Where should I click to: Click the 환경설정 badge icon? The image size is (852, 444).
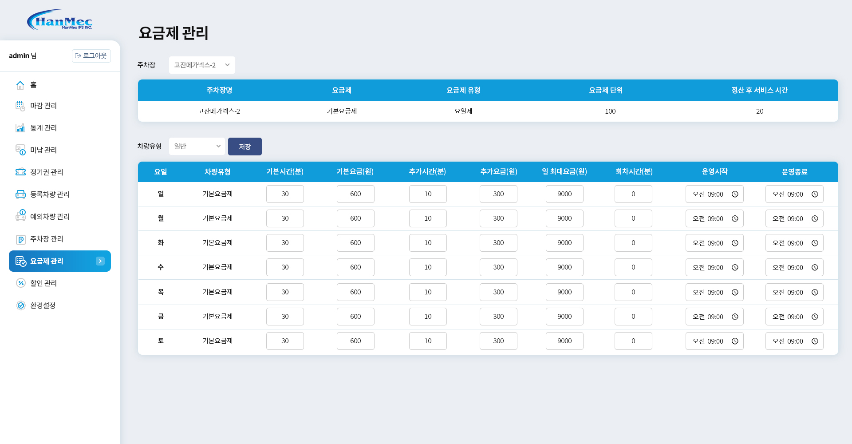pyautogui.click(x=20, y=305)
